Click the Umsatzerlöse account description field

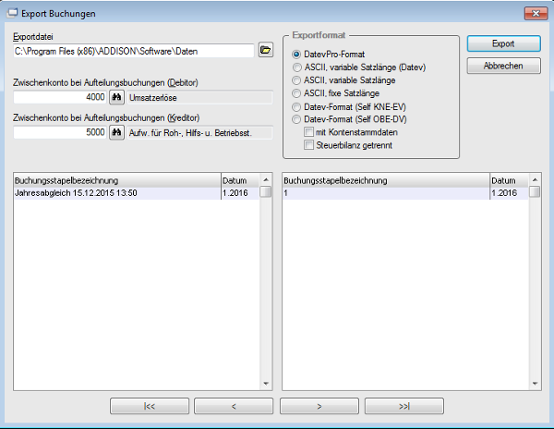click(x=200, y=98)
